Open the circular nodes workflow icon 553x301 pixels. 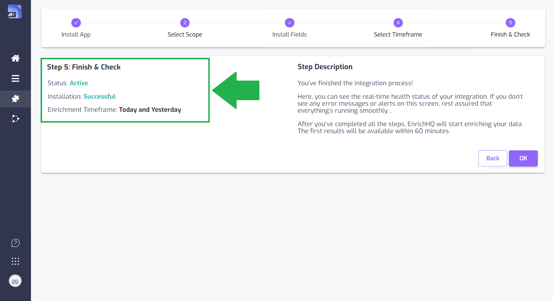click(x=15, y=119)
